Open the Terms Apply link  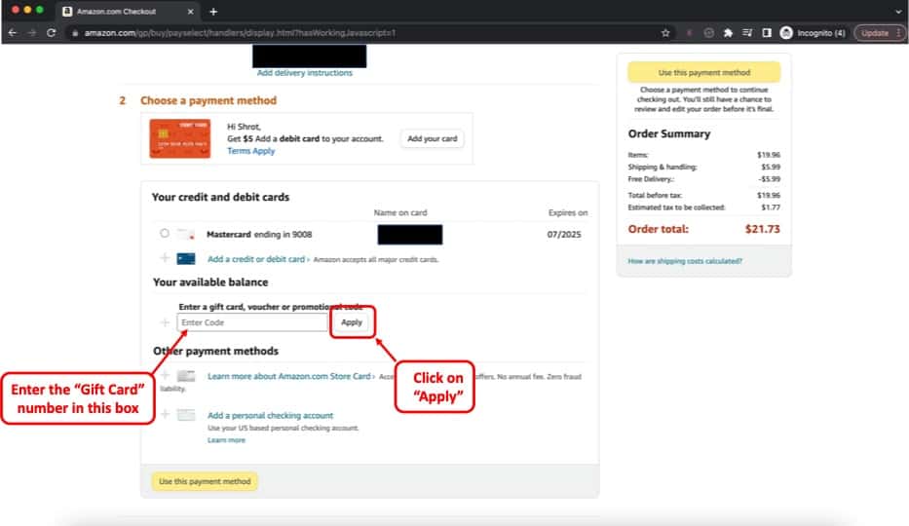point(250,151)
